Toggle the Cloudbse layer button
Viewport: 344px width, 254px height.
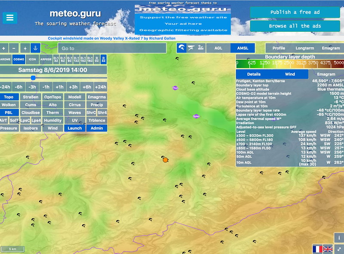click(x=31, y=113)
